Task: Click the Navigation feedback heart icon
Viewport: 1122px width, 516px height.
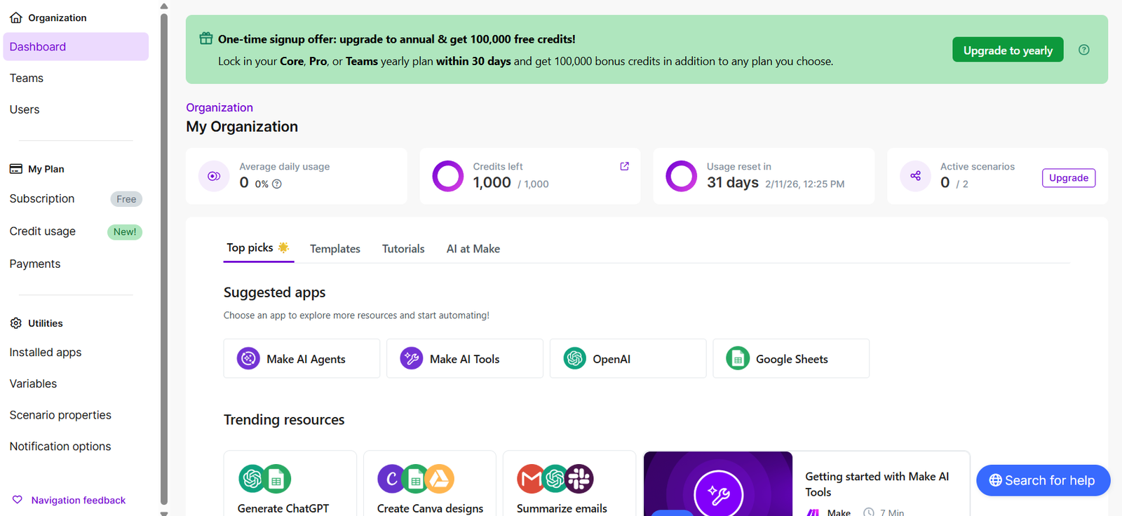Action: point(18,500)
